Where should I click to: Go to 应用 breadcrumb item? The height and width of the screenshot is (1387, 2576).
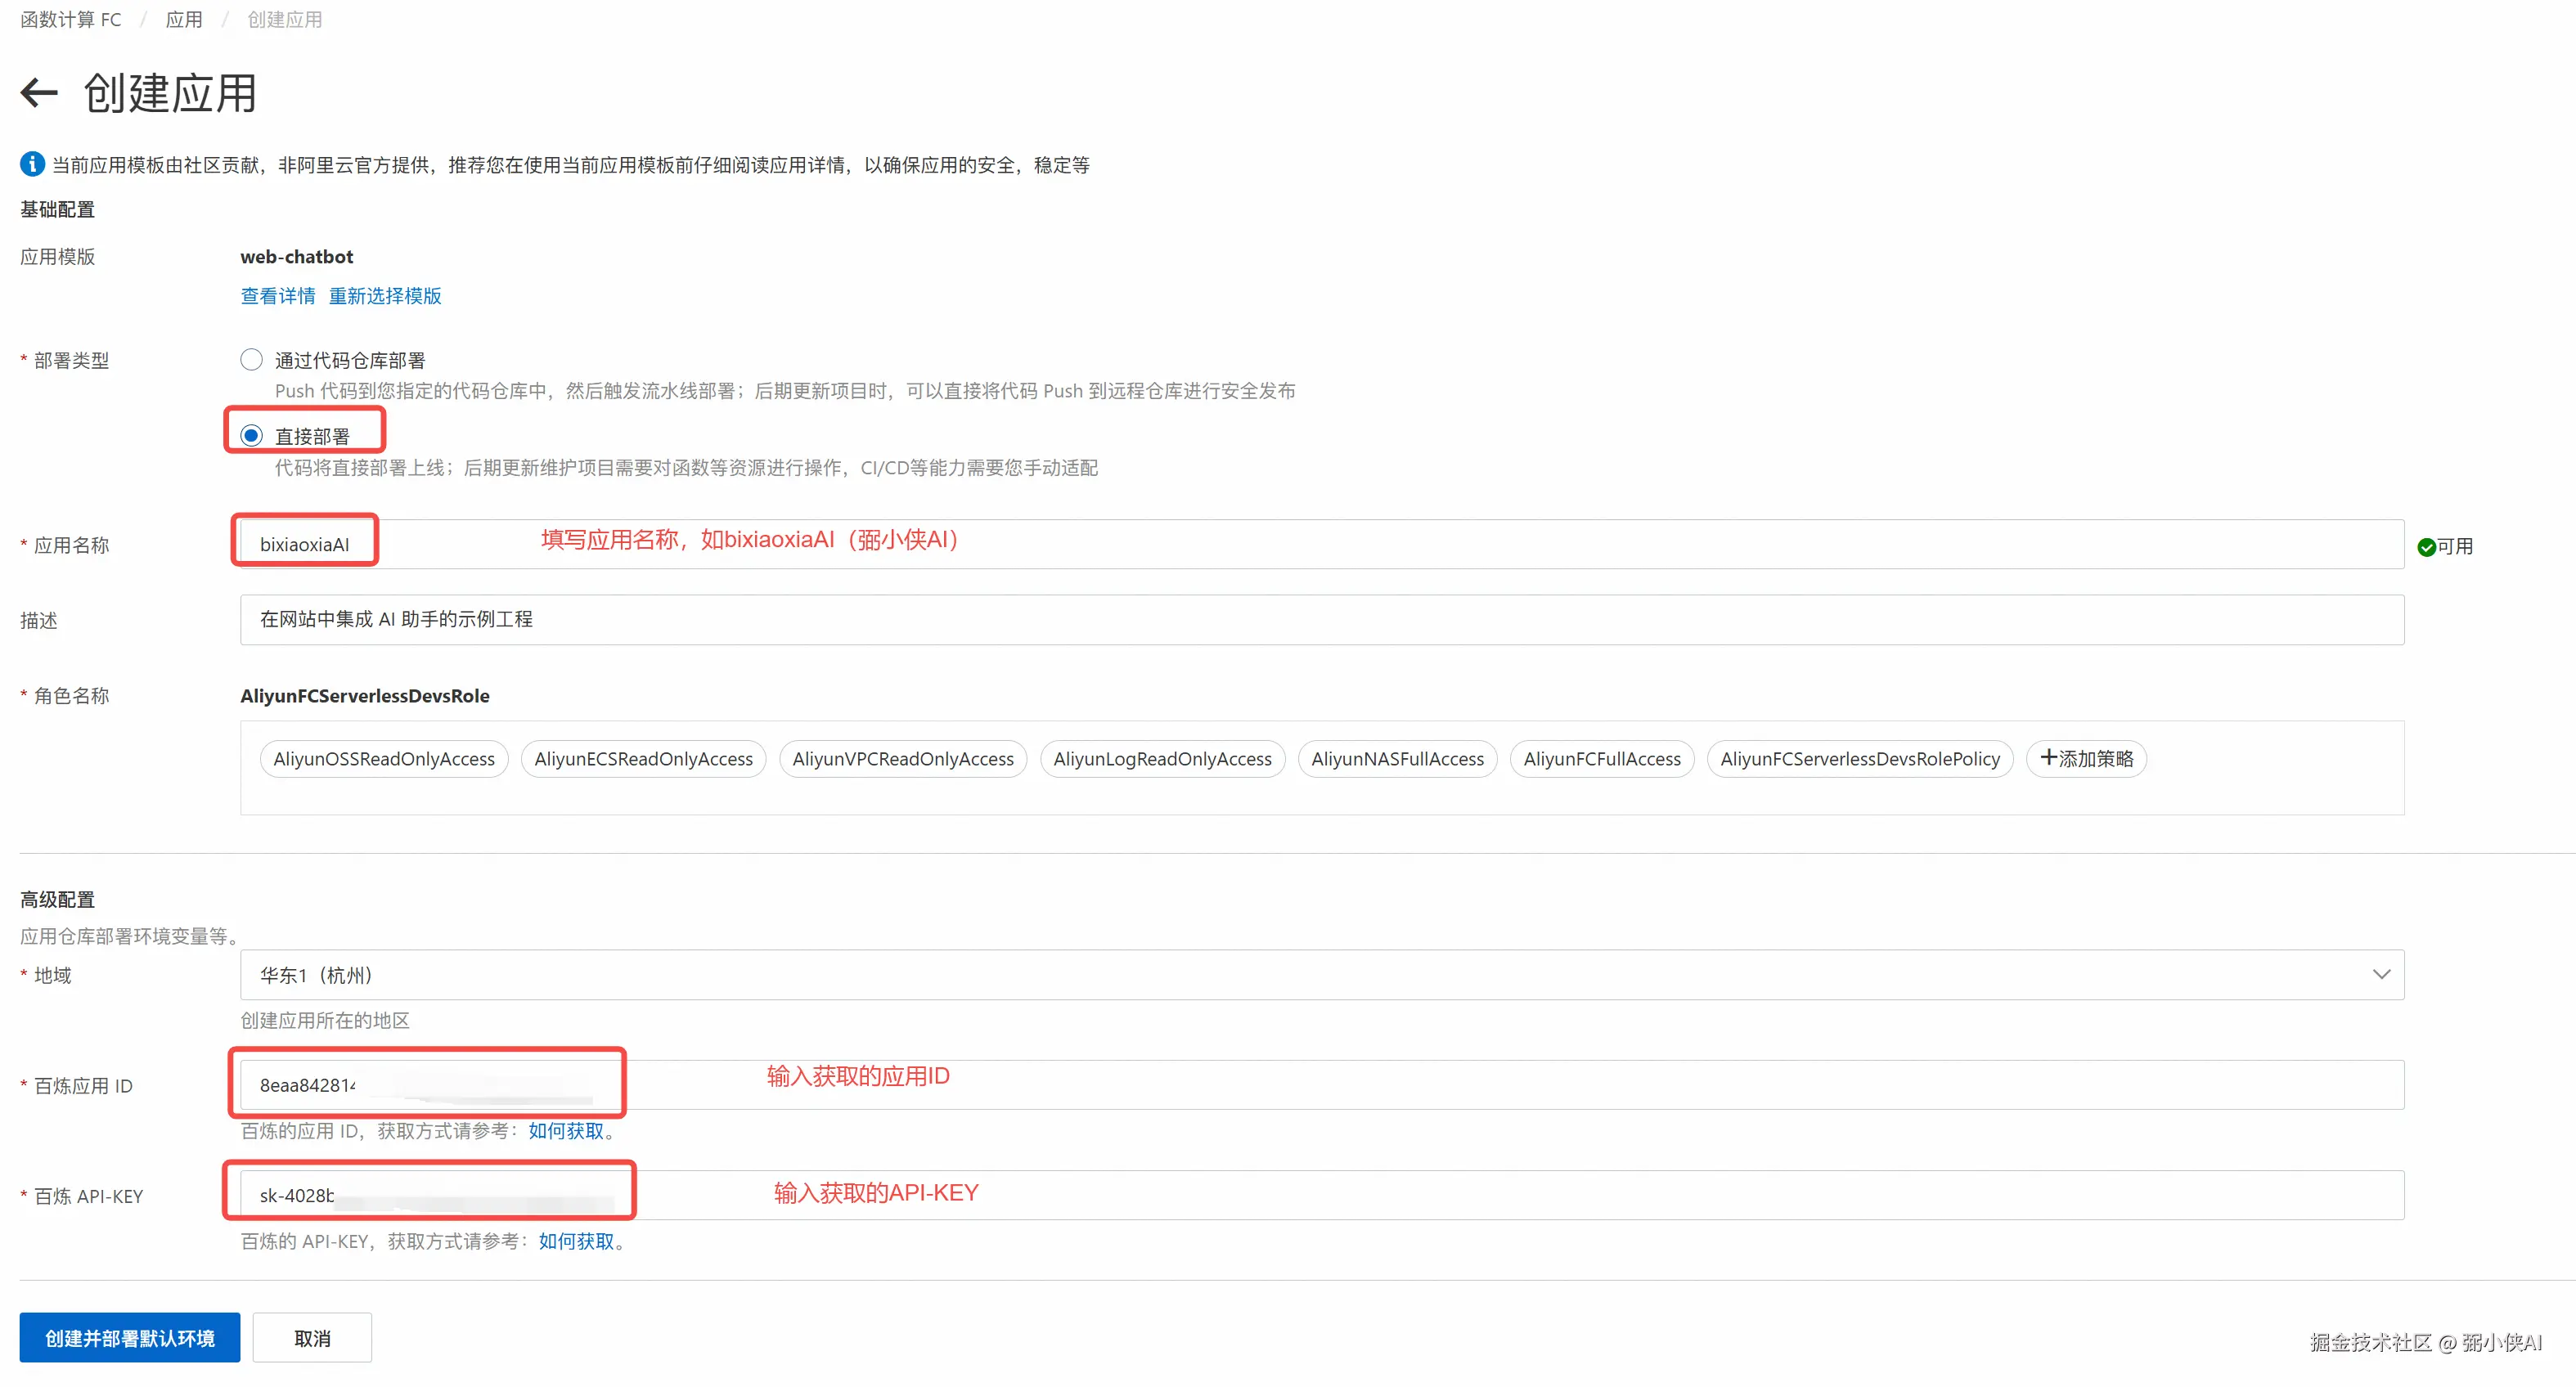pos(184,20)
